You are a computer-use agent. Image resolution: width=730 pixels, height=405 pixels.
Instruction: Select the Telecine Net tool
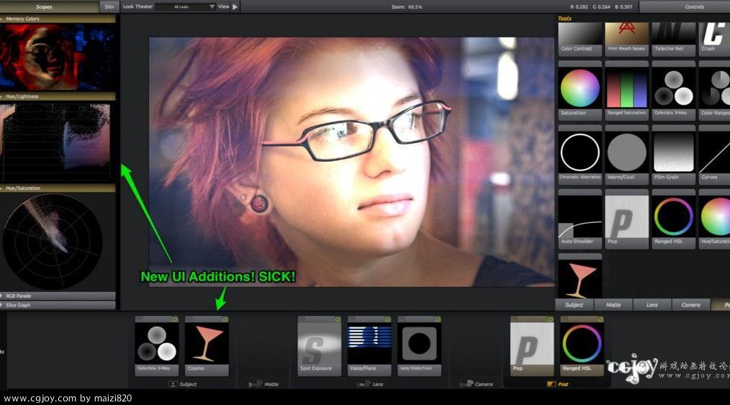(x=674, y=39)
